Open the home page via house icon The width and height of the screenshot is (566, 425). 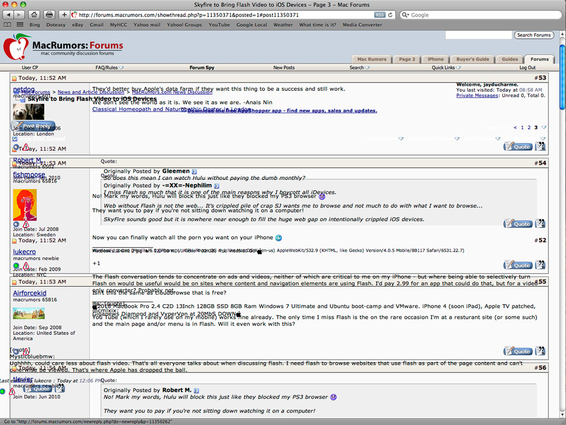[x=34, y=15]
